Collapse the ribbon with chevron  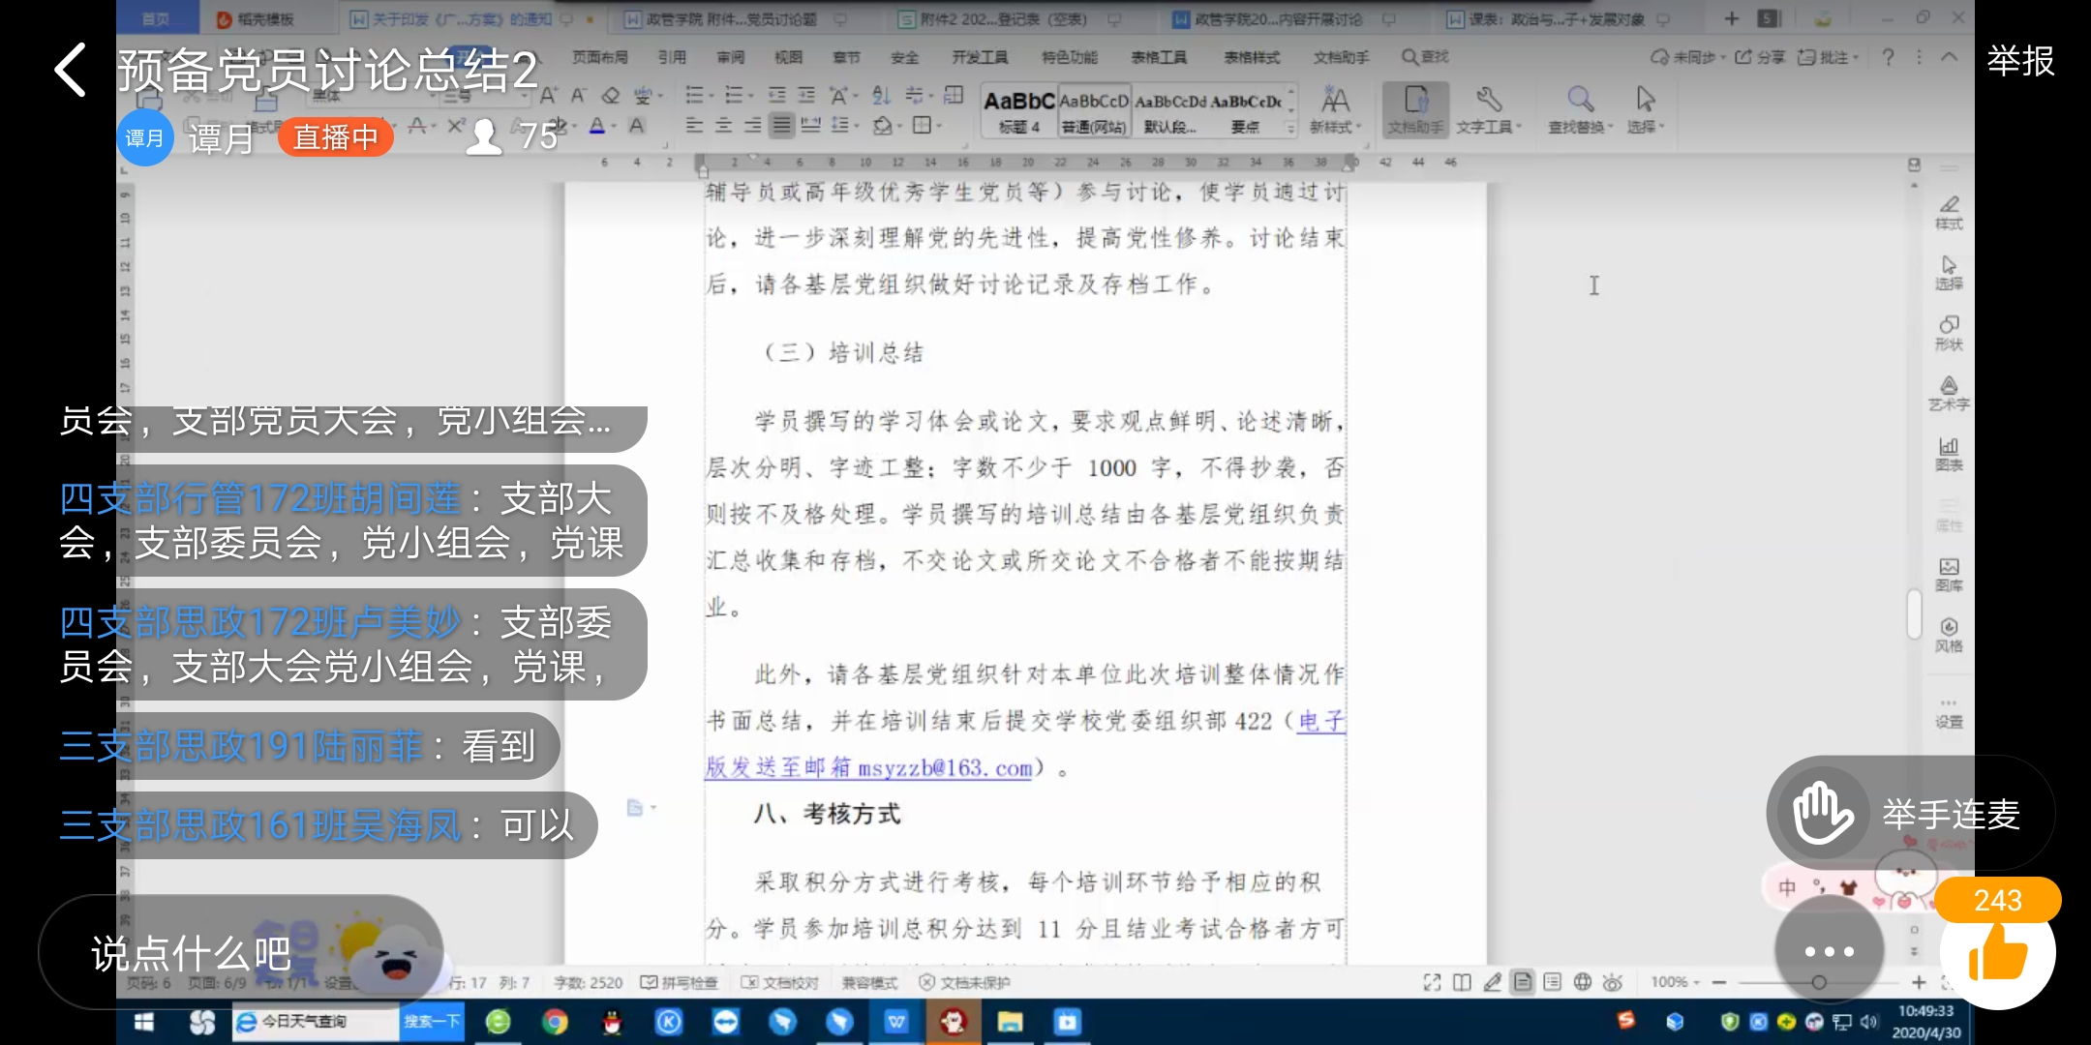[1950, 57]
